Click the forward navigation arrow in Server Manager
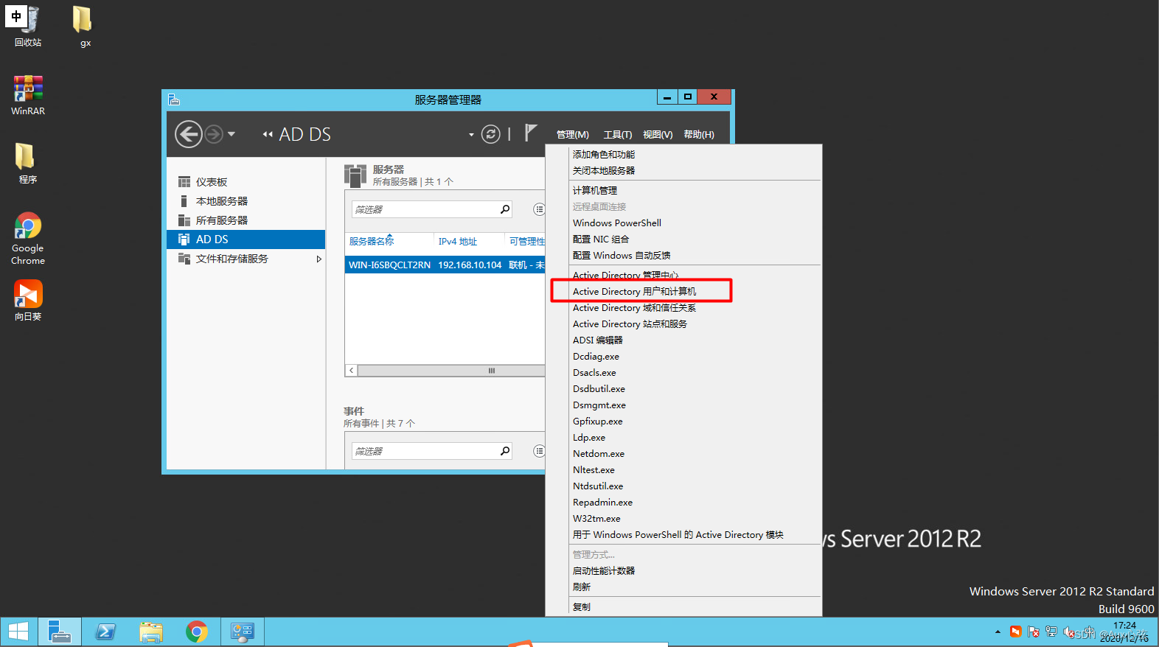Image resolution: width=1159 pixels, height=647 pixels. [x=214, y=134]
